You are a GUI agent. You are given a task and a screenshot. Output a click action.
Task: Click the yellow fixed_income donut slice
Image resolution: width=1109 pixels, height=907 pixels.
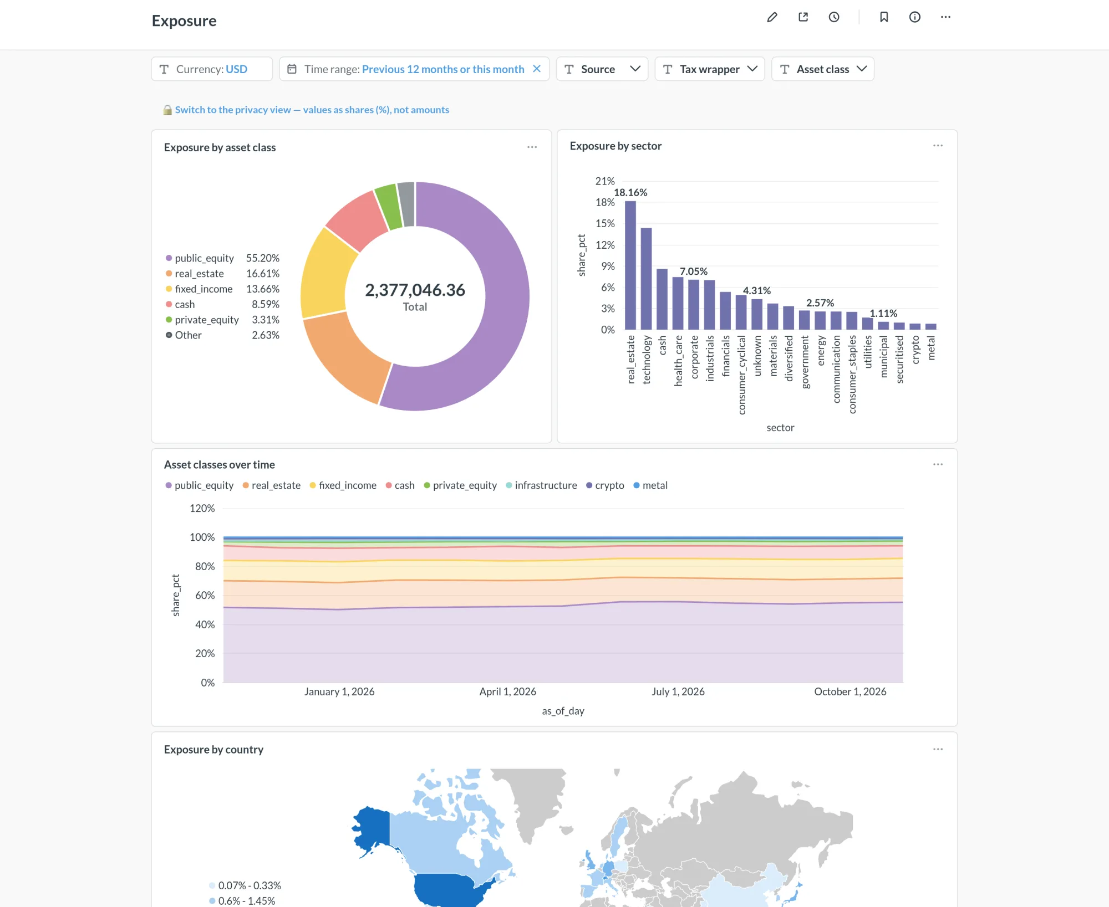[x=325, y=277]
